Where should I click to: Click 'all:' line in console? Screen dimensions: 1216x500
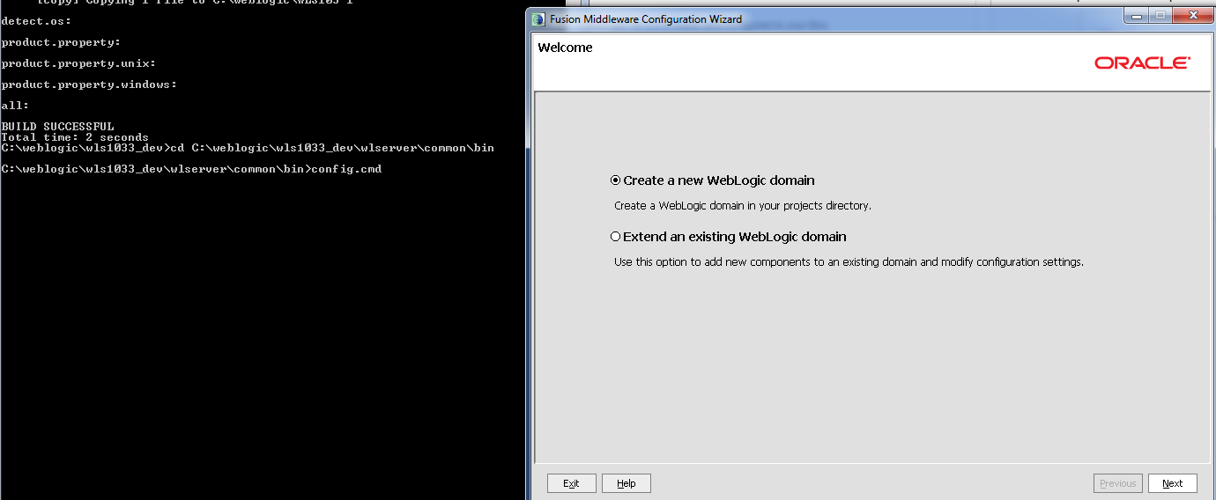pyautogui.click(x=15, y=106)
